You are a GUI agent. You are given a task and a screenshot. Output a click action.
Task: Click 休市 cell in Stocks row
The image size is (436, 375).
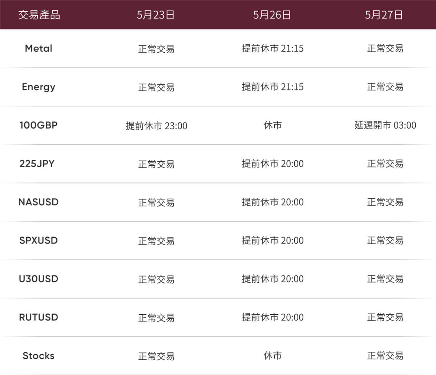tap(272, 356)
